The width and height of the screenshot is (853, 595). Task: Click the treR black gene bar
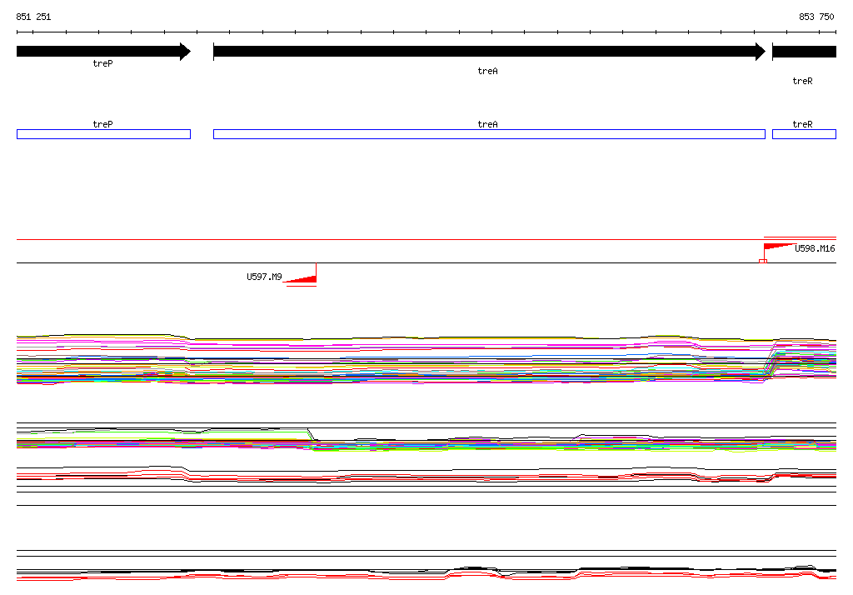[804, 52]
